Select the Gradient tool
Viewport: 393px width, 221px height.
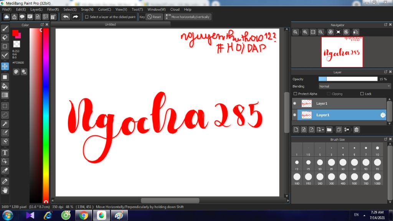(5, 95)
